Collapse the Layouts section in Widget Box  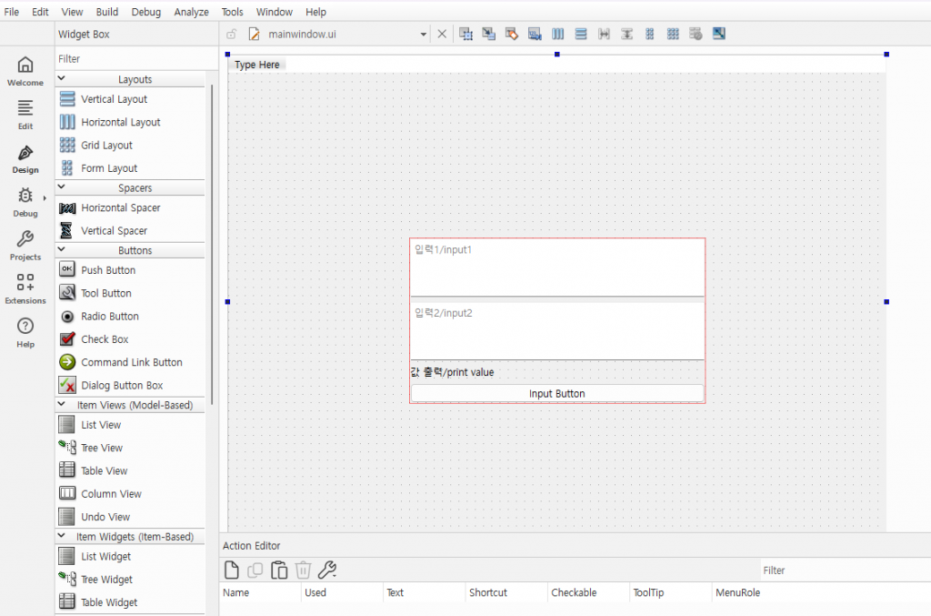click(63, 79)
